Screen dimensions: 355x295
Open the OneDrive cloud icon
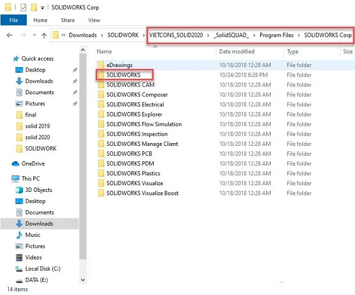(16, 164)
